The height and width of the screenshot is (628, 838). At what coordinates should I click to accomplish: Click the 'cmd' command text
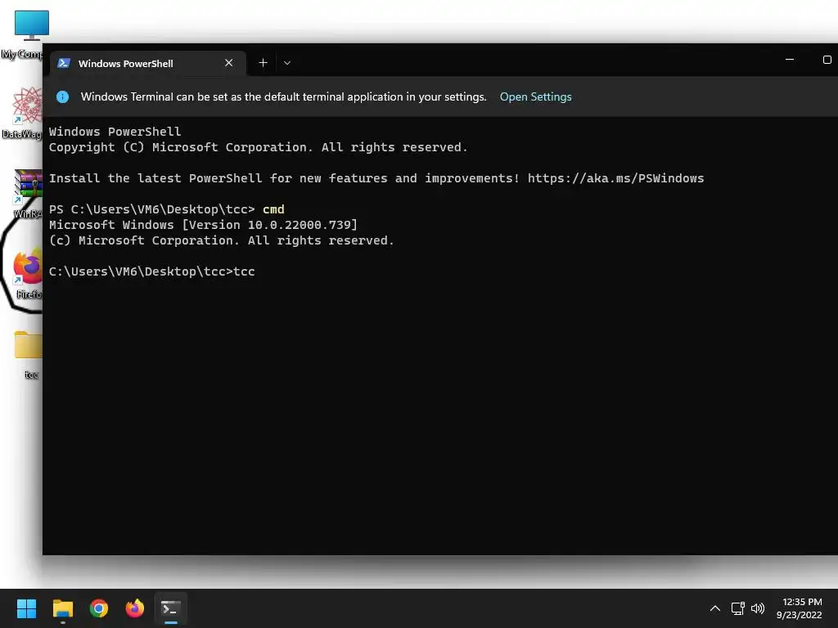pos(273,209)
